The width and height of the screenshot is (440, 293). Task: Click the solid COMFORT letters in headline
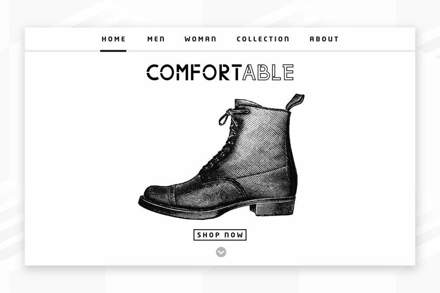click(194, 72)
